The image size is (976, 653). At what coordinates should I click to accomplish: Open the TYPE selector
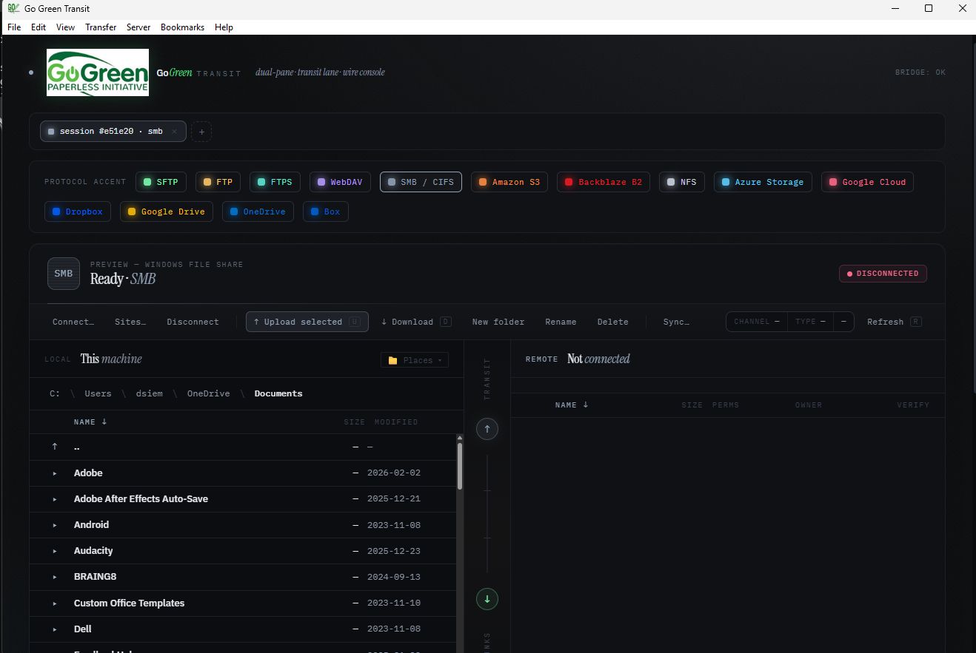coord(810,322)
